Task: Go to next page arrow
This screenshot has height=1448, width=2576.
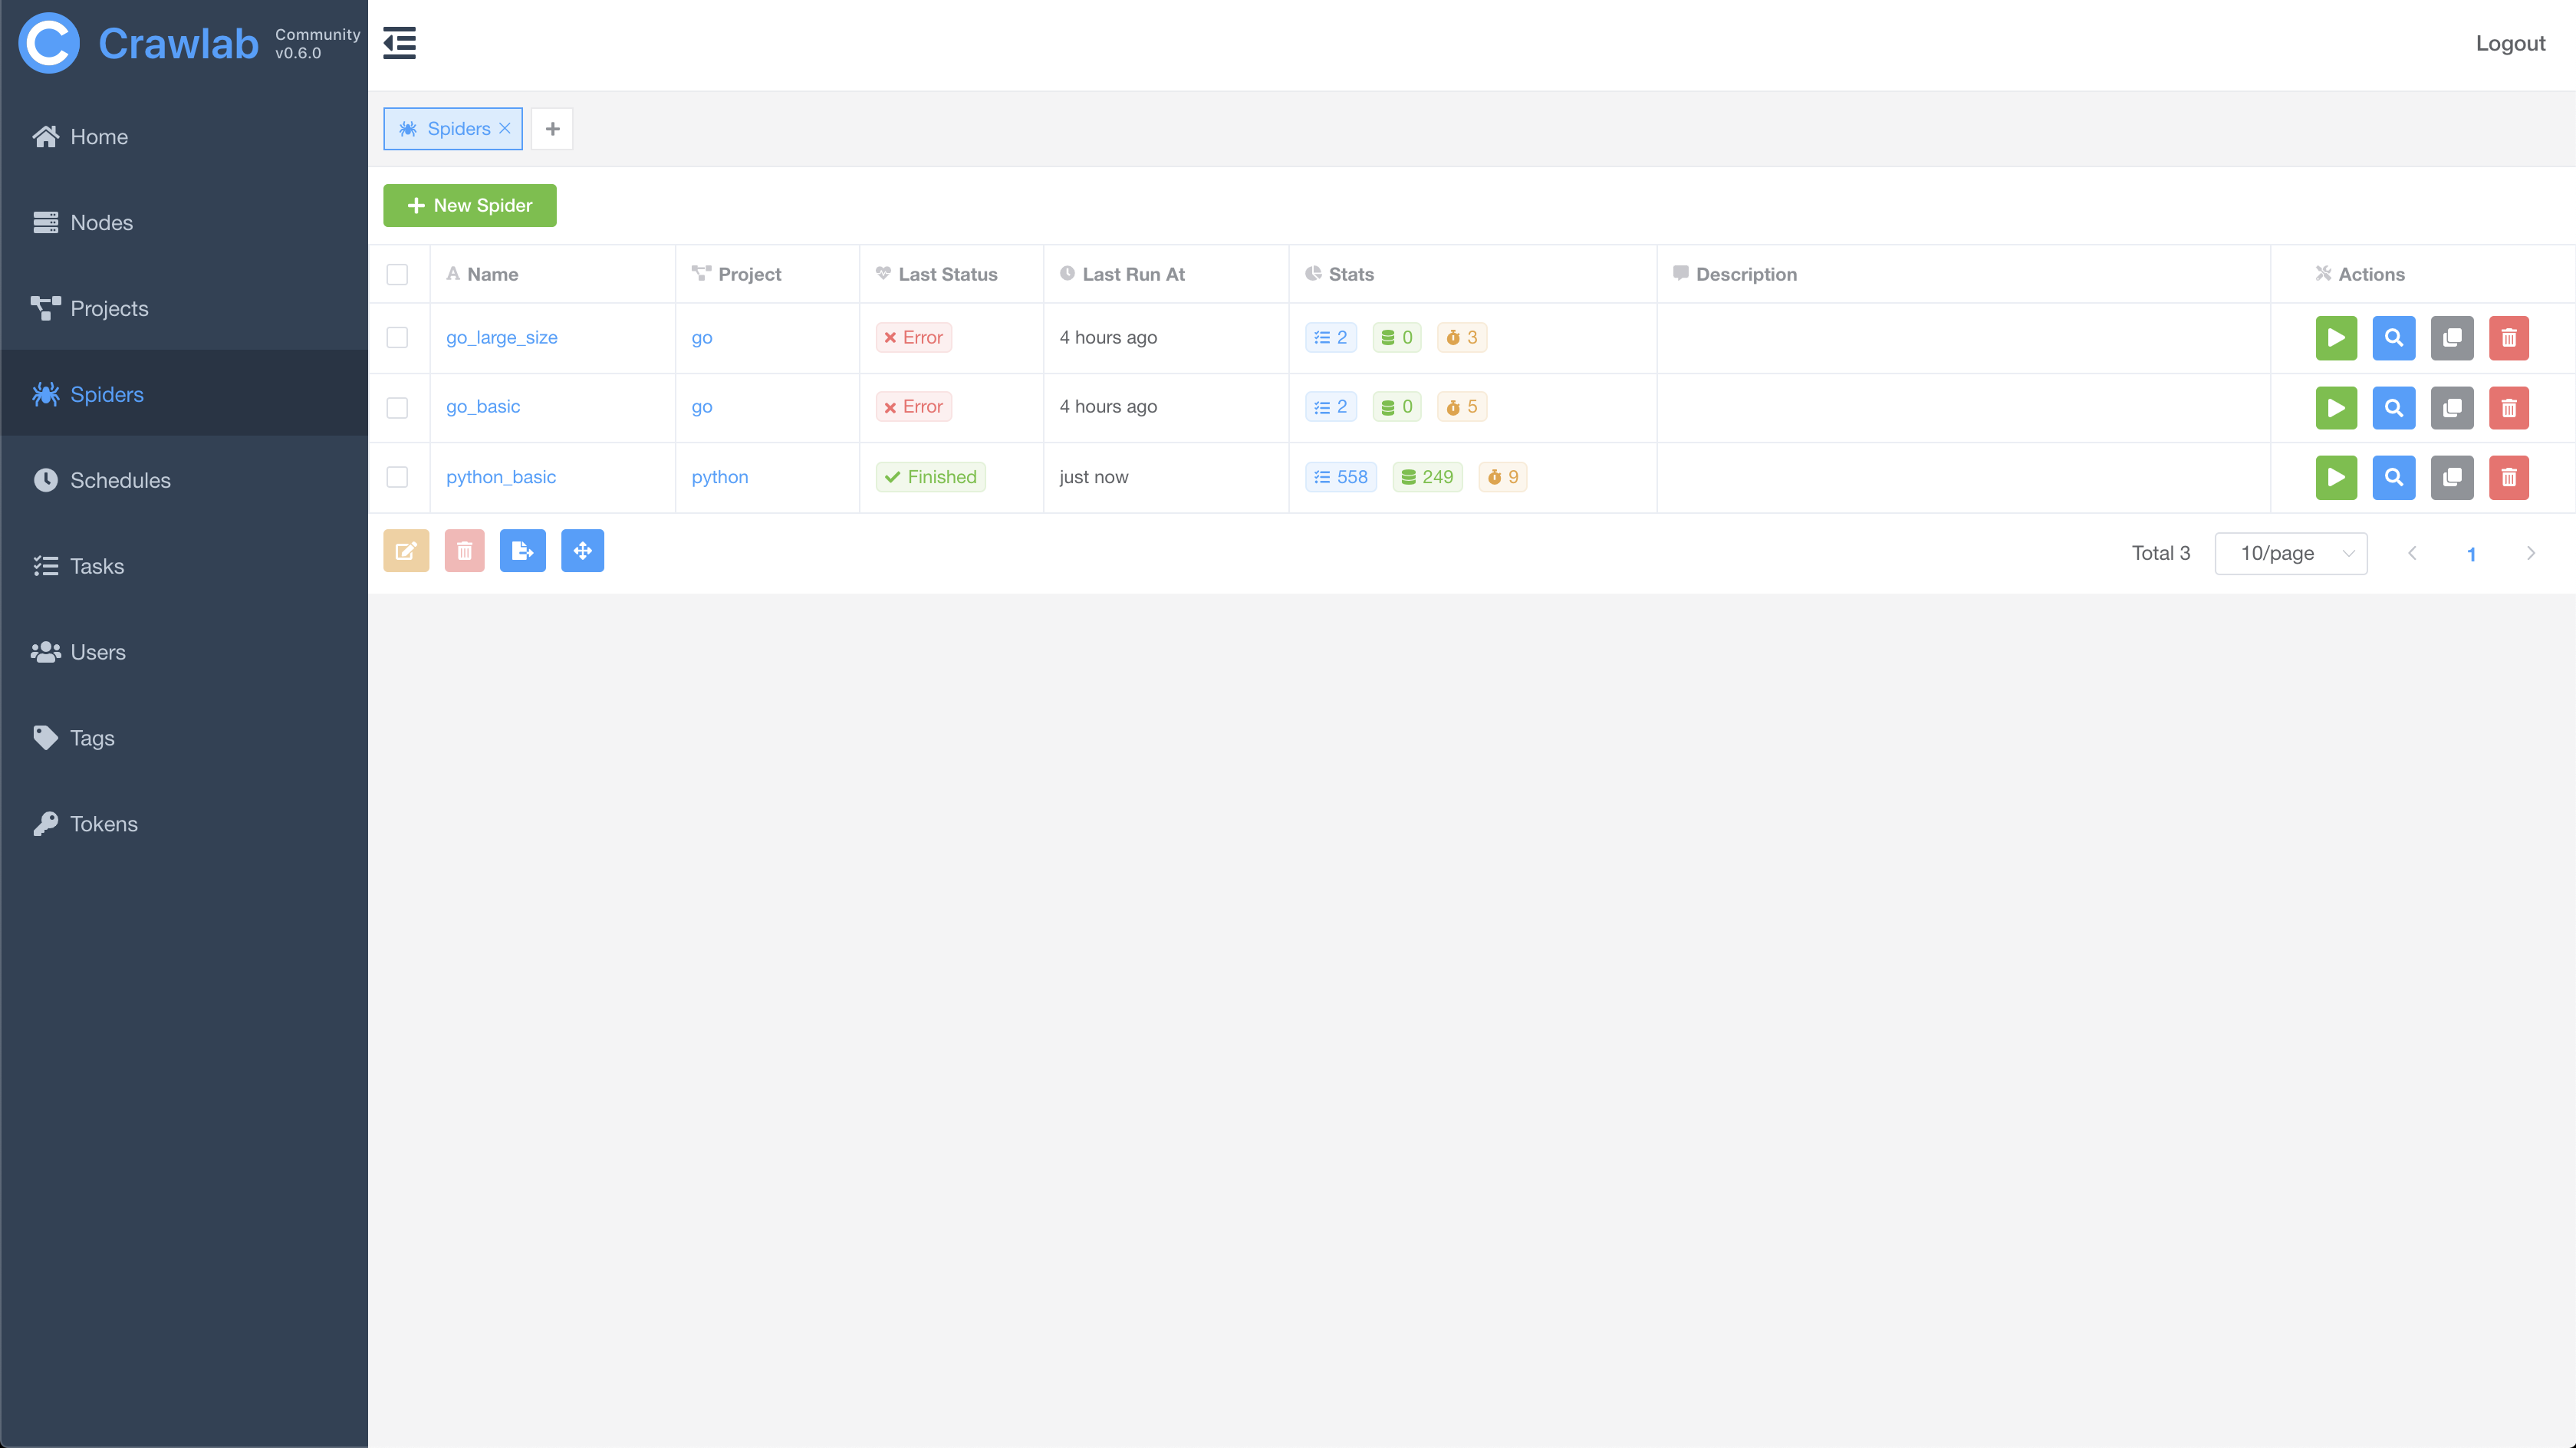Action: (x=2530, y=553)
